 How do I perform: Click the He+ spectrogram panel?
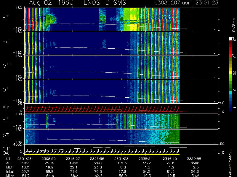[102, 43]
